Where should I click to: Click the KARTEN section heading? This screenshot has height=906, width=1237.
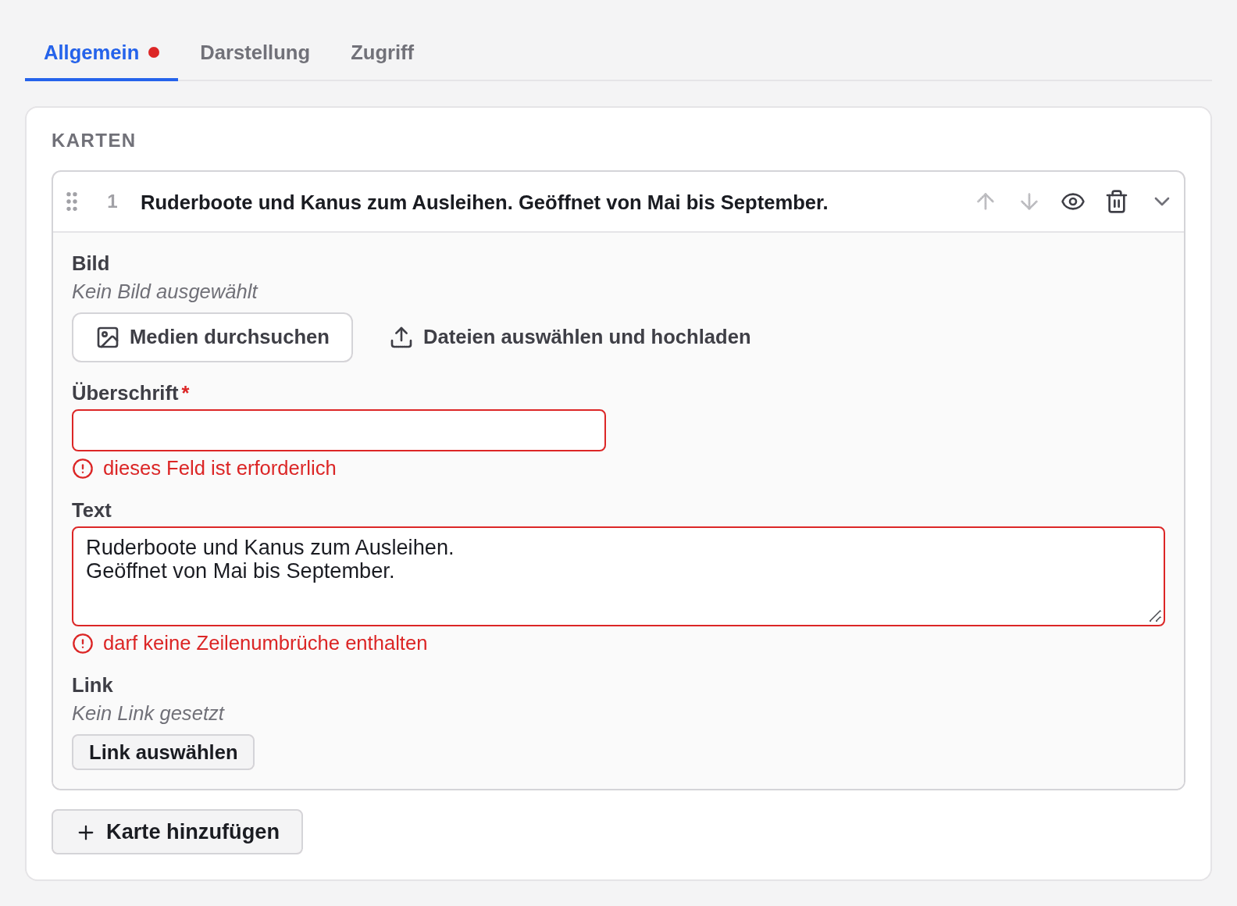tap(94, 141)
